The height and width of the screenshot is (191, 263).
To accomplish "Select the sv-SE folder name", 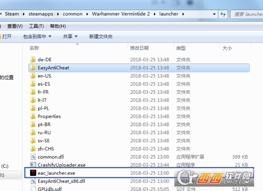I will (43, 141).
